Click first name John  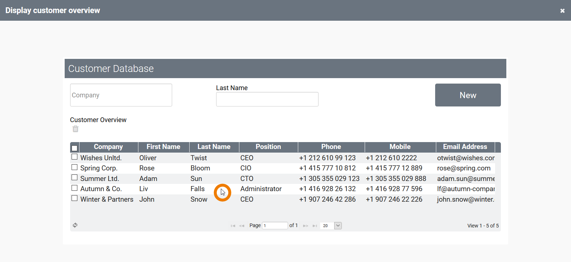(x=147, y=199)
